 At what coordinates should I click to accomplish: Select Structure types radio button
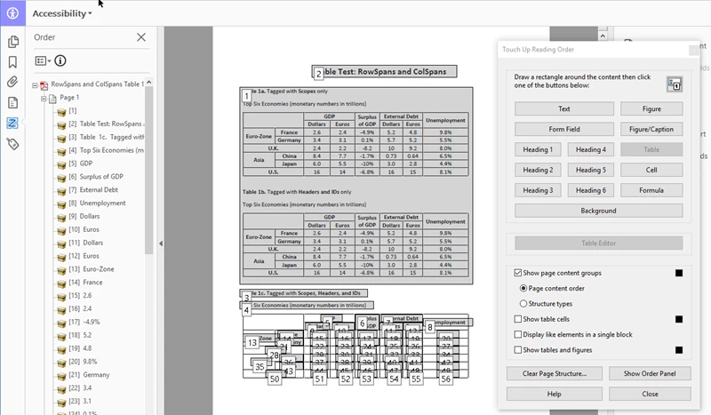(x=523, y=303)
